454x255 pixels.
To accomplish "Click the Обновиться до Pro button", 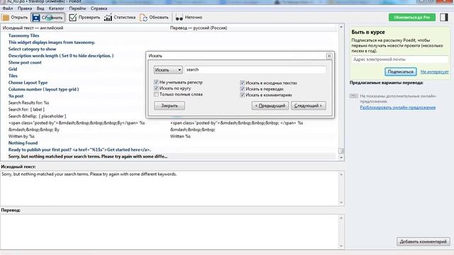I will 411,17.
